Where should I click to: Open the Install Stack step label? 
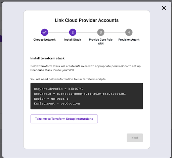point(73,40)
